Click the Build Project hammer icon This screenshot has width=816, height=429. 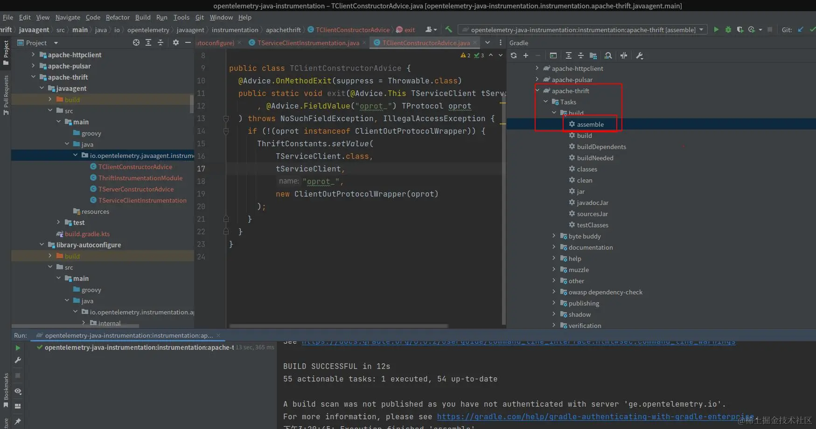tap(448, 29)
